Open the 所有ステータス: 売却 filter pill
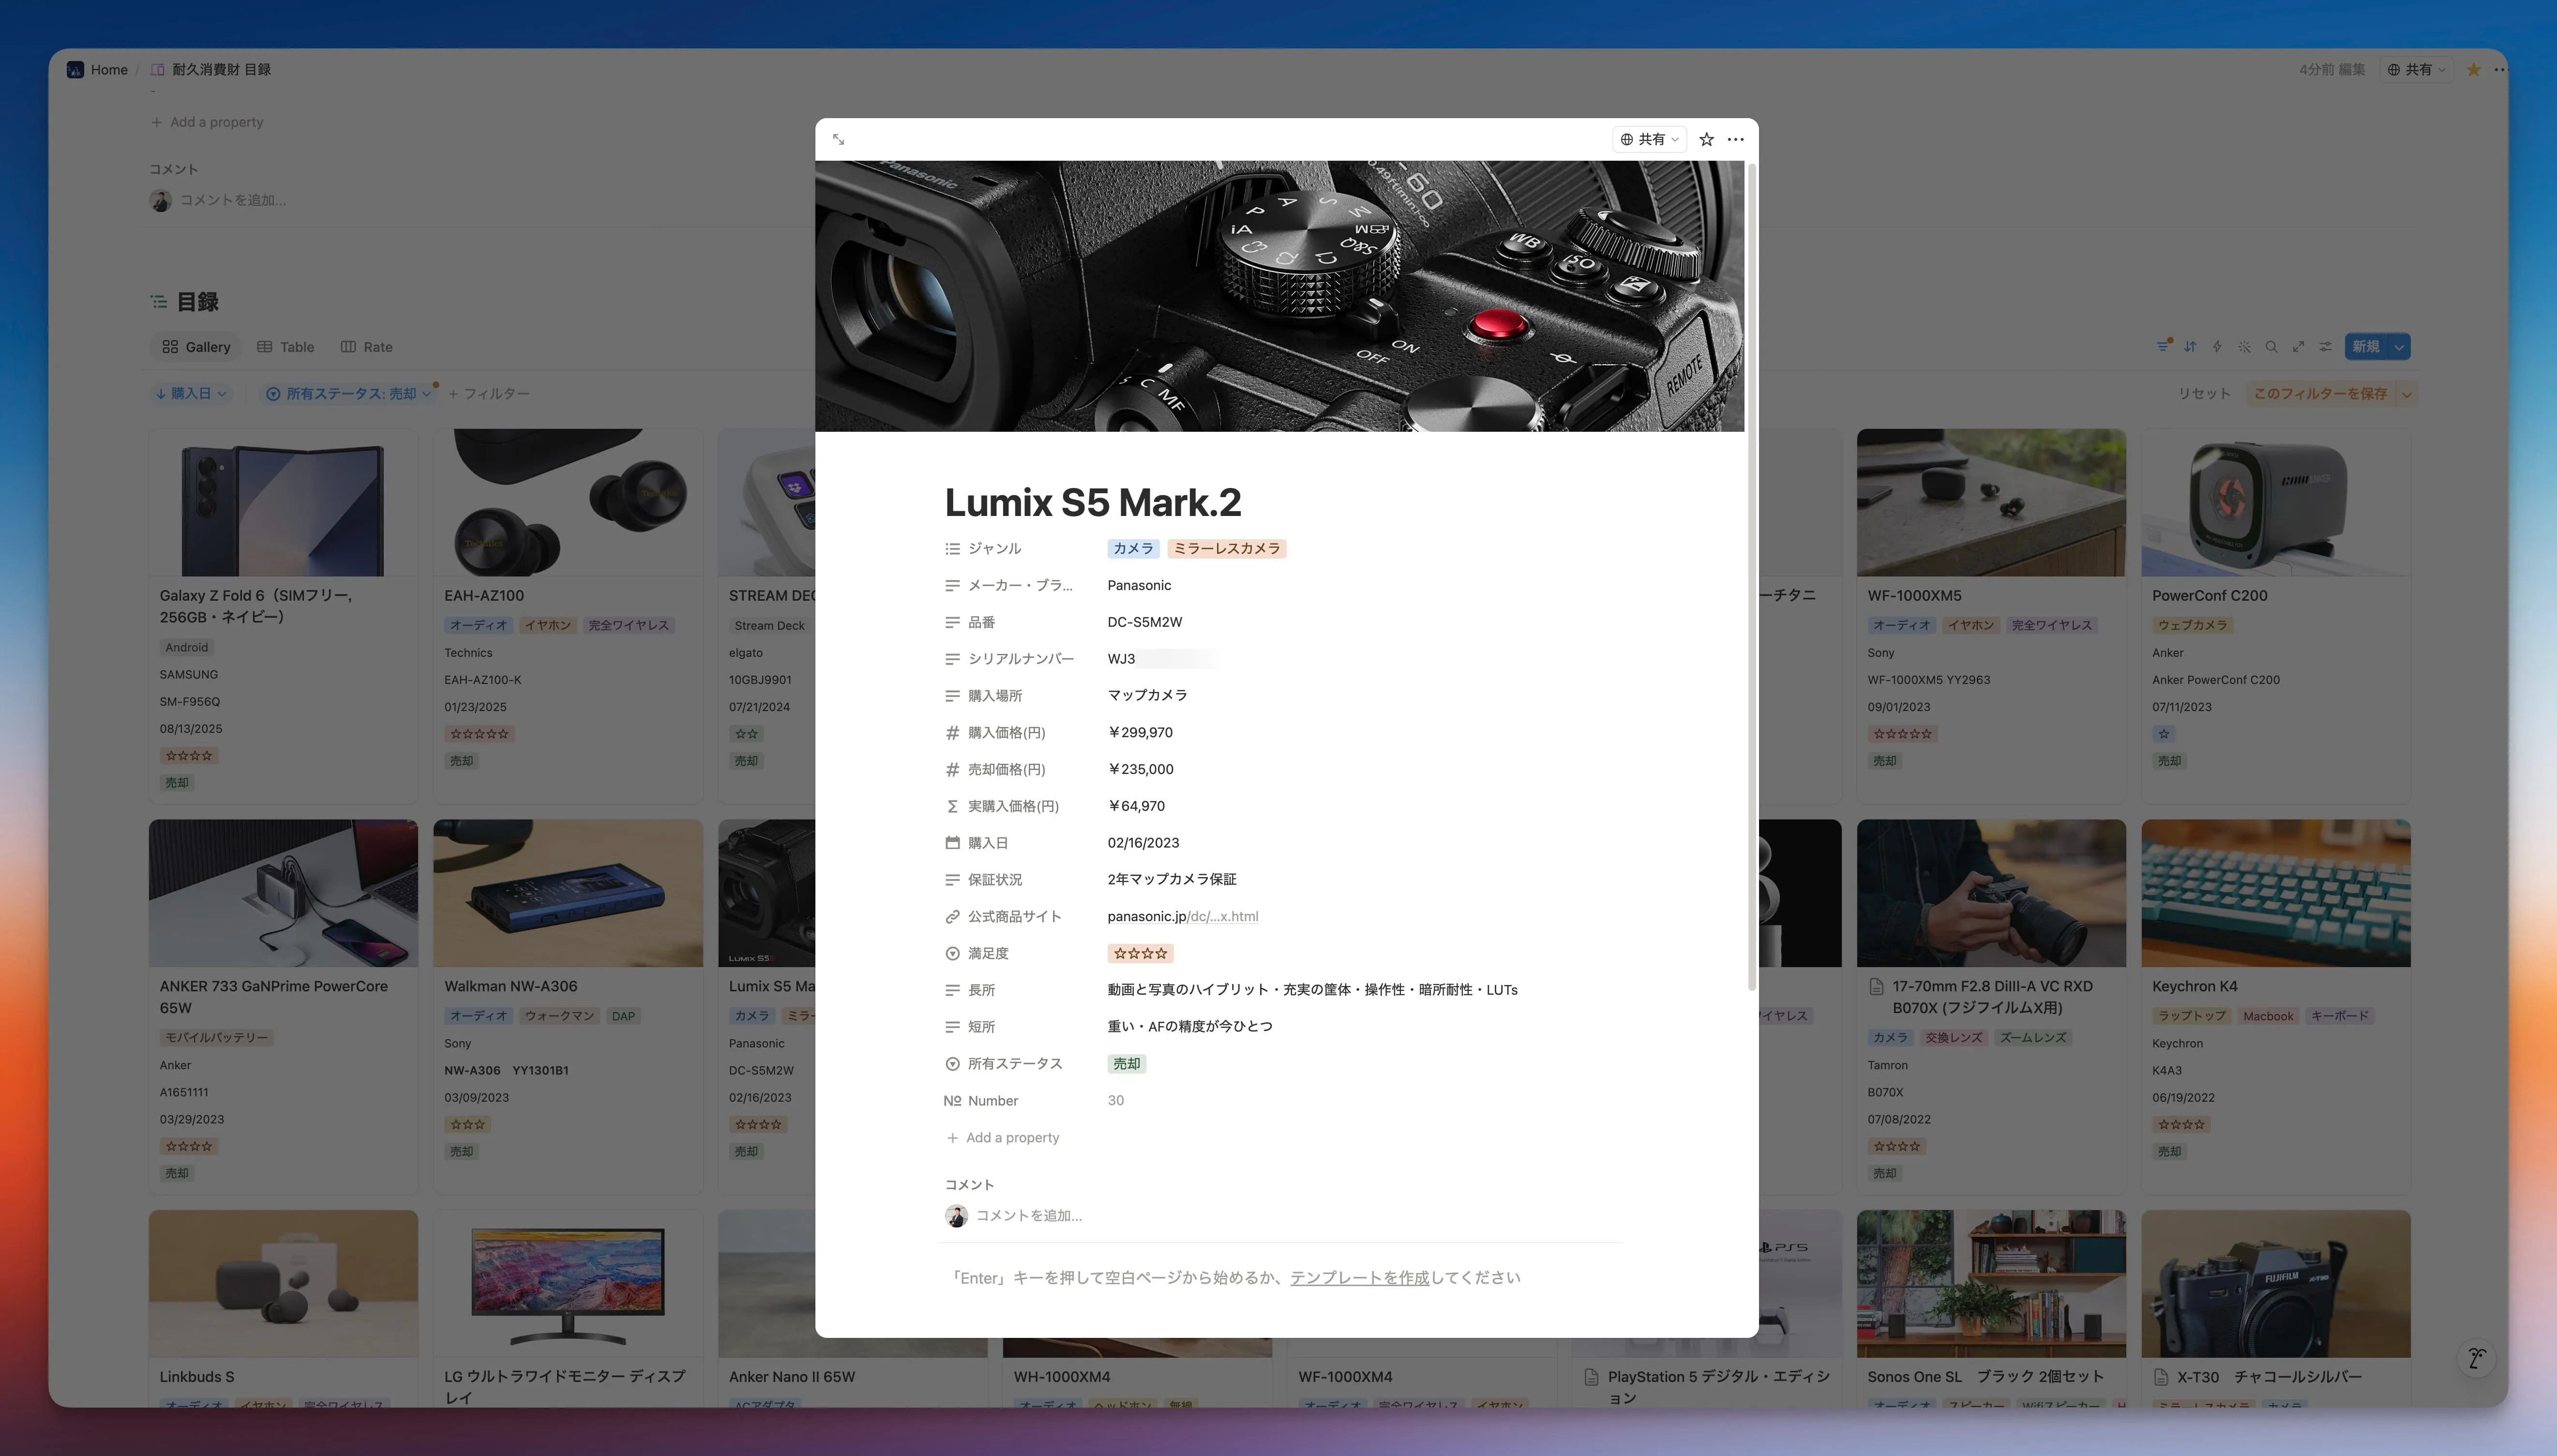This screenshot has width=2557, height=1456. [349, 394]
